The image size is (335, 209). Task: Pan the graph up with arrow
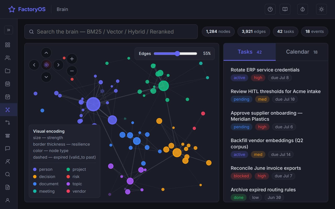coord(46,53)
